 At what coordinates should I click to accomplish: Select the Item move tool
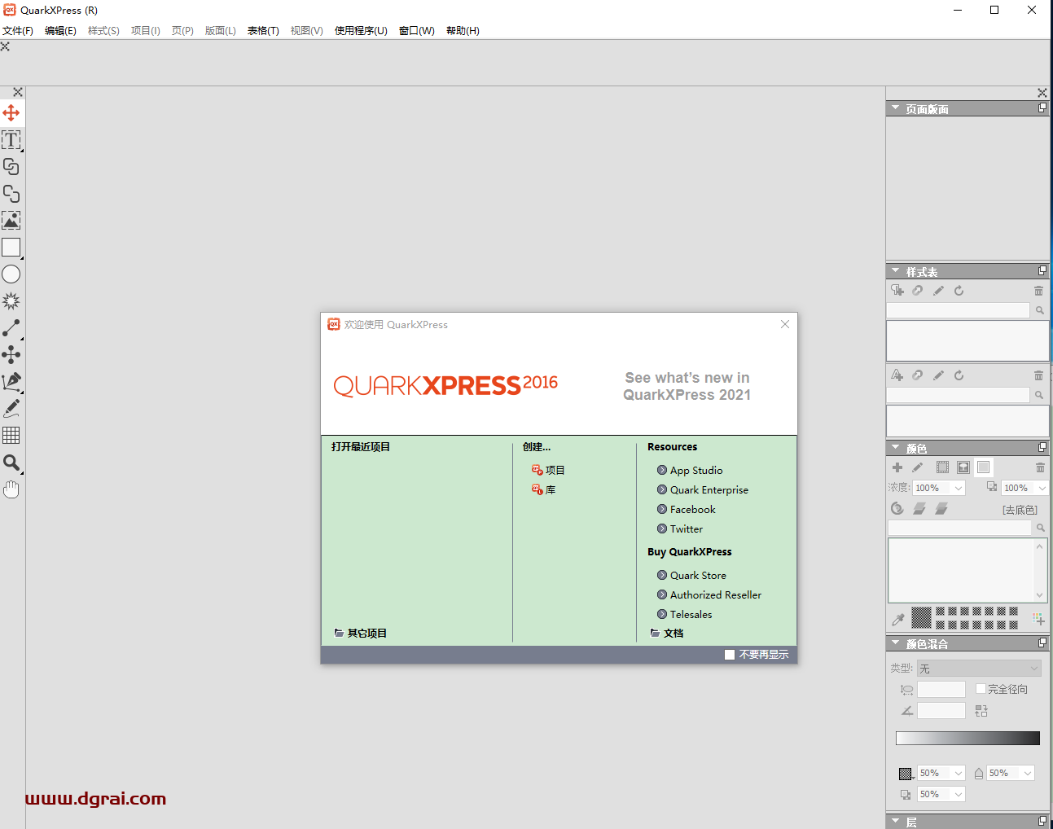[x=11, y=113]
